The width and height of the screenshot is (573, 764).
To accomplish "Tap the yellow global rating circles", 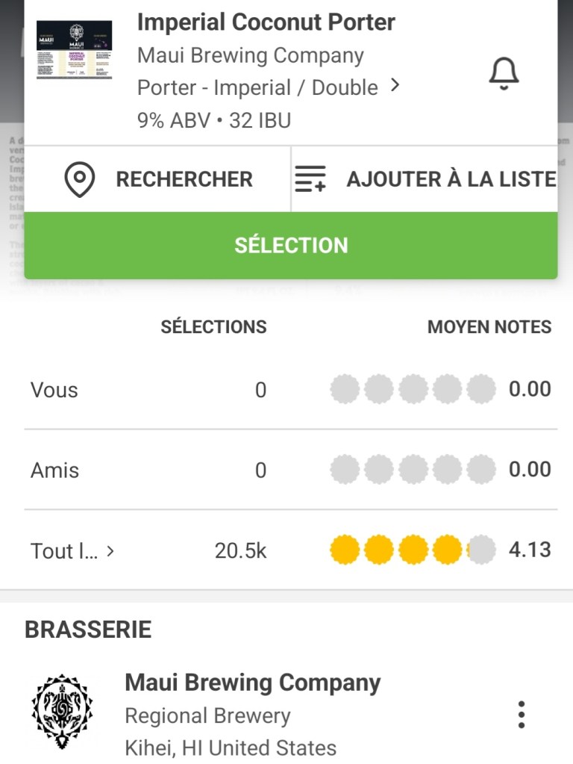I will (413, 550).
